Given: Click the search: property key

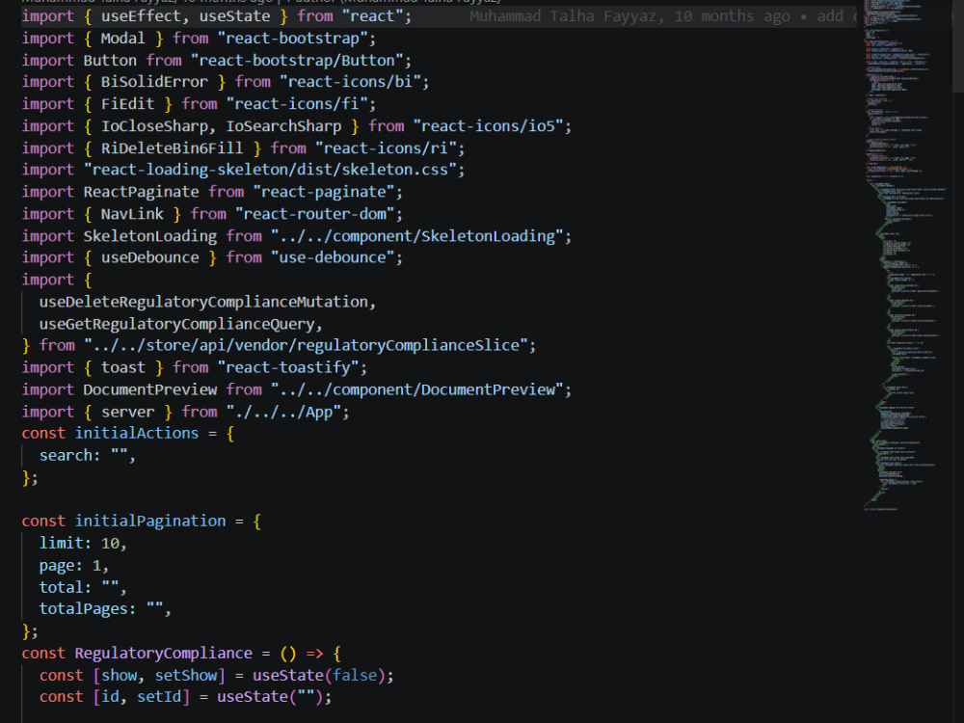Looking at the screenshot, I should tap(68, 456).
